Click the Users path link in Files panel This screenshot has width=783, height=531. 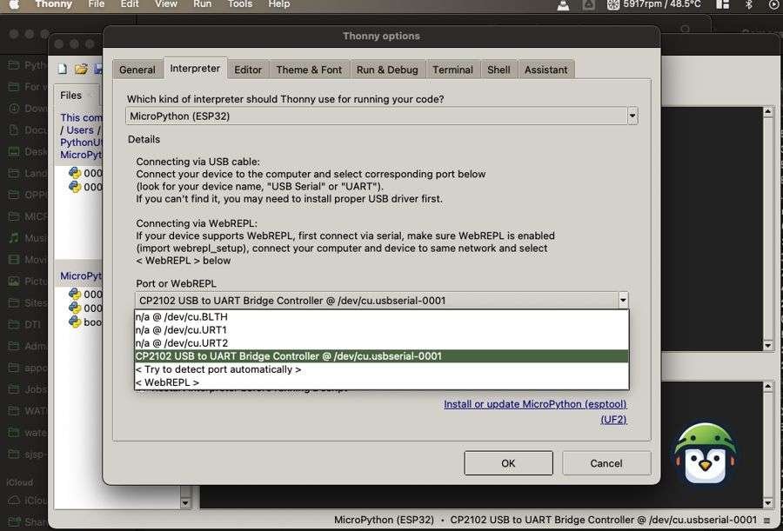coord(80,130)
